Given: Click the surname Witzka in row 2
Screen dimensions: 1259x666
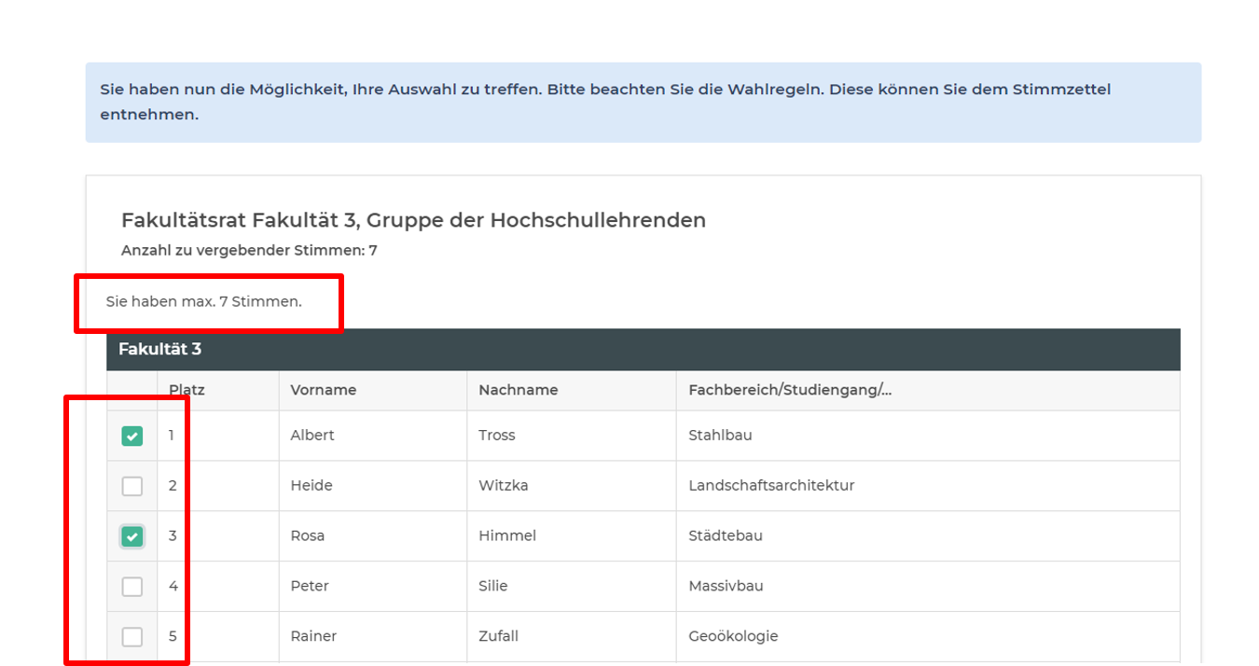Looking at the screenshot, I should 505,486.
